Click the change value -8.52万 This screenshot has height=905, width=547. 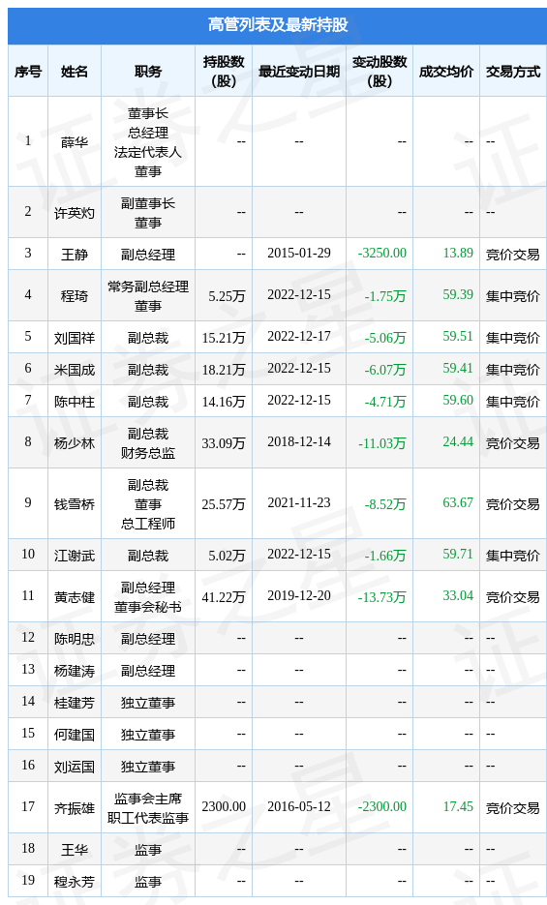point(385,504)
